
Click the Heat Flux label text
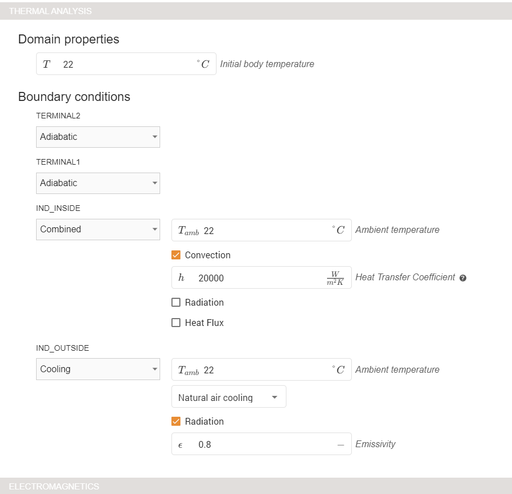(204, 323)
